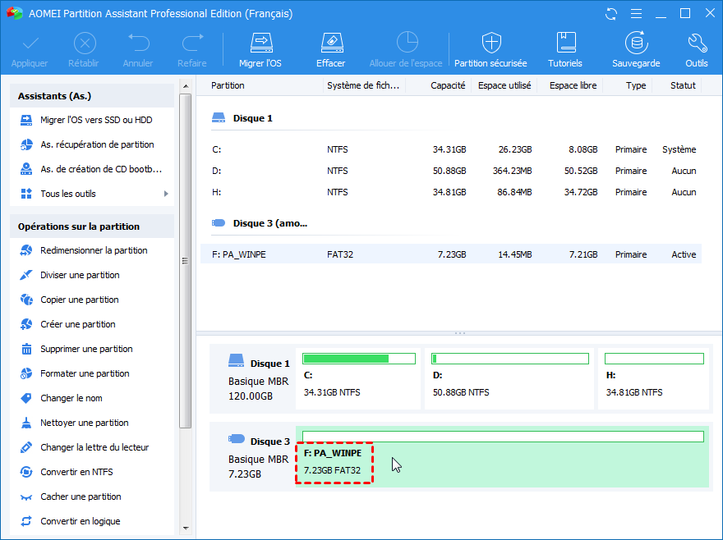Click the Système de fichiers column header

(x=361, y=85)
